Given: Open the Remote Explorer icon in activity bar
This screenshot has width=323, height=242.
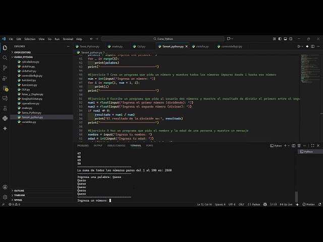Looking at the screenshot, I should (5, 98).
